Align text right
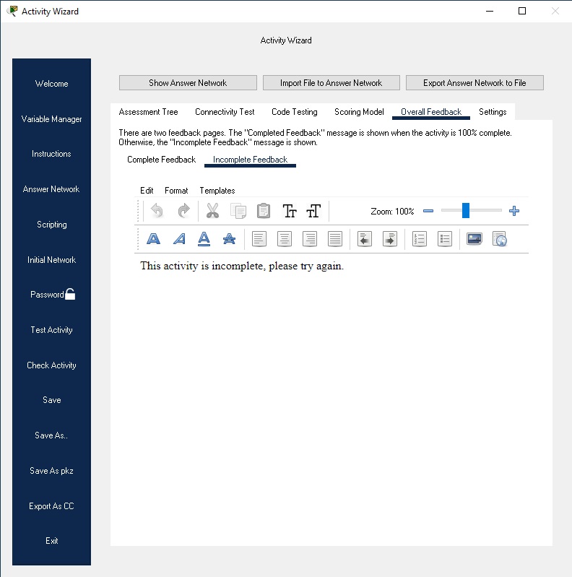Screen dimensions: 572x577 310,239
